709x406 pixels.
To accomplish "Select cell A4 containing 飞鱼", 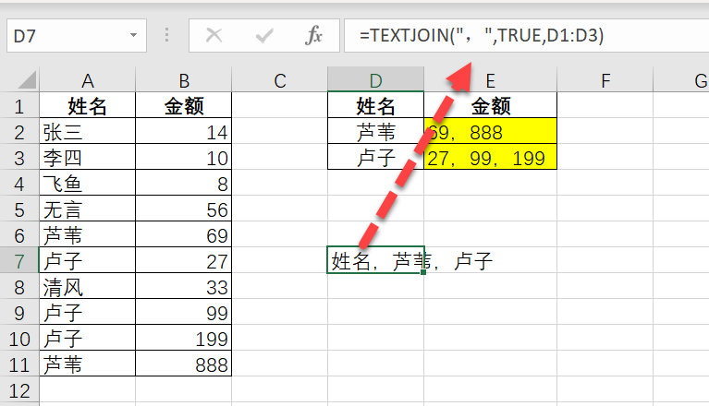I will [87, 184].
